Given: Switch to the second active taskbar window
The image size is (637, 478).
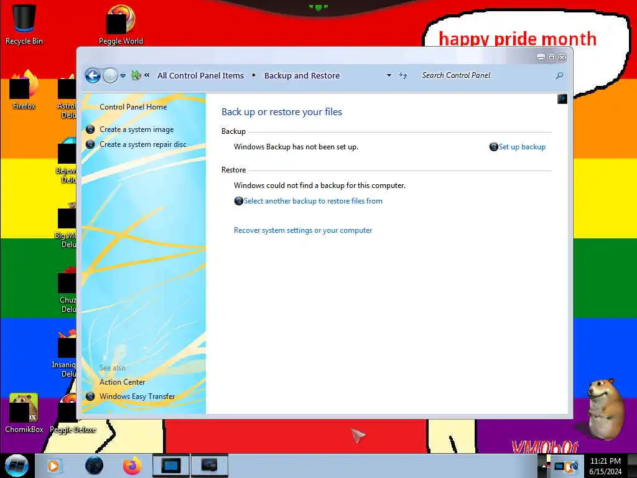Looking at the screenshot, I should 209,466.
